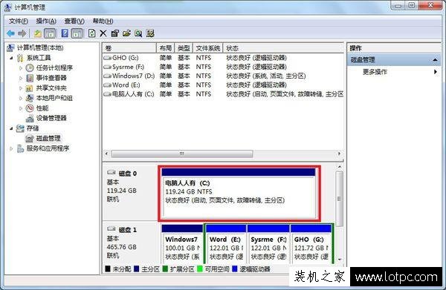
Task: Select the GHO (G:) partition block on disk 1
Action: 311,244
